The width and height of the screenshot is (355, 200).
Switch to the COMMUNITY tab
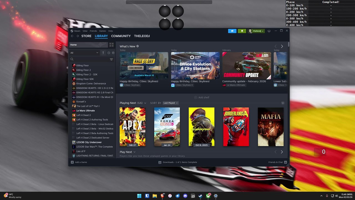pyautogui.click(x=121, y=36)
